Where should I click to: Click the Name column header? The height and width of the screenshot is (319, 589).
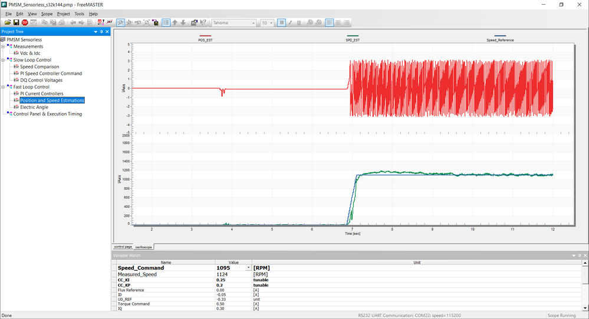coord(166,262)
